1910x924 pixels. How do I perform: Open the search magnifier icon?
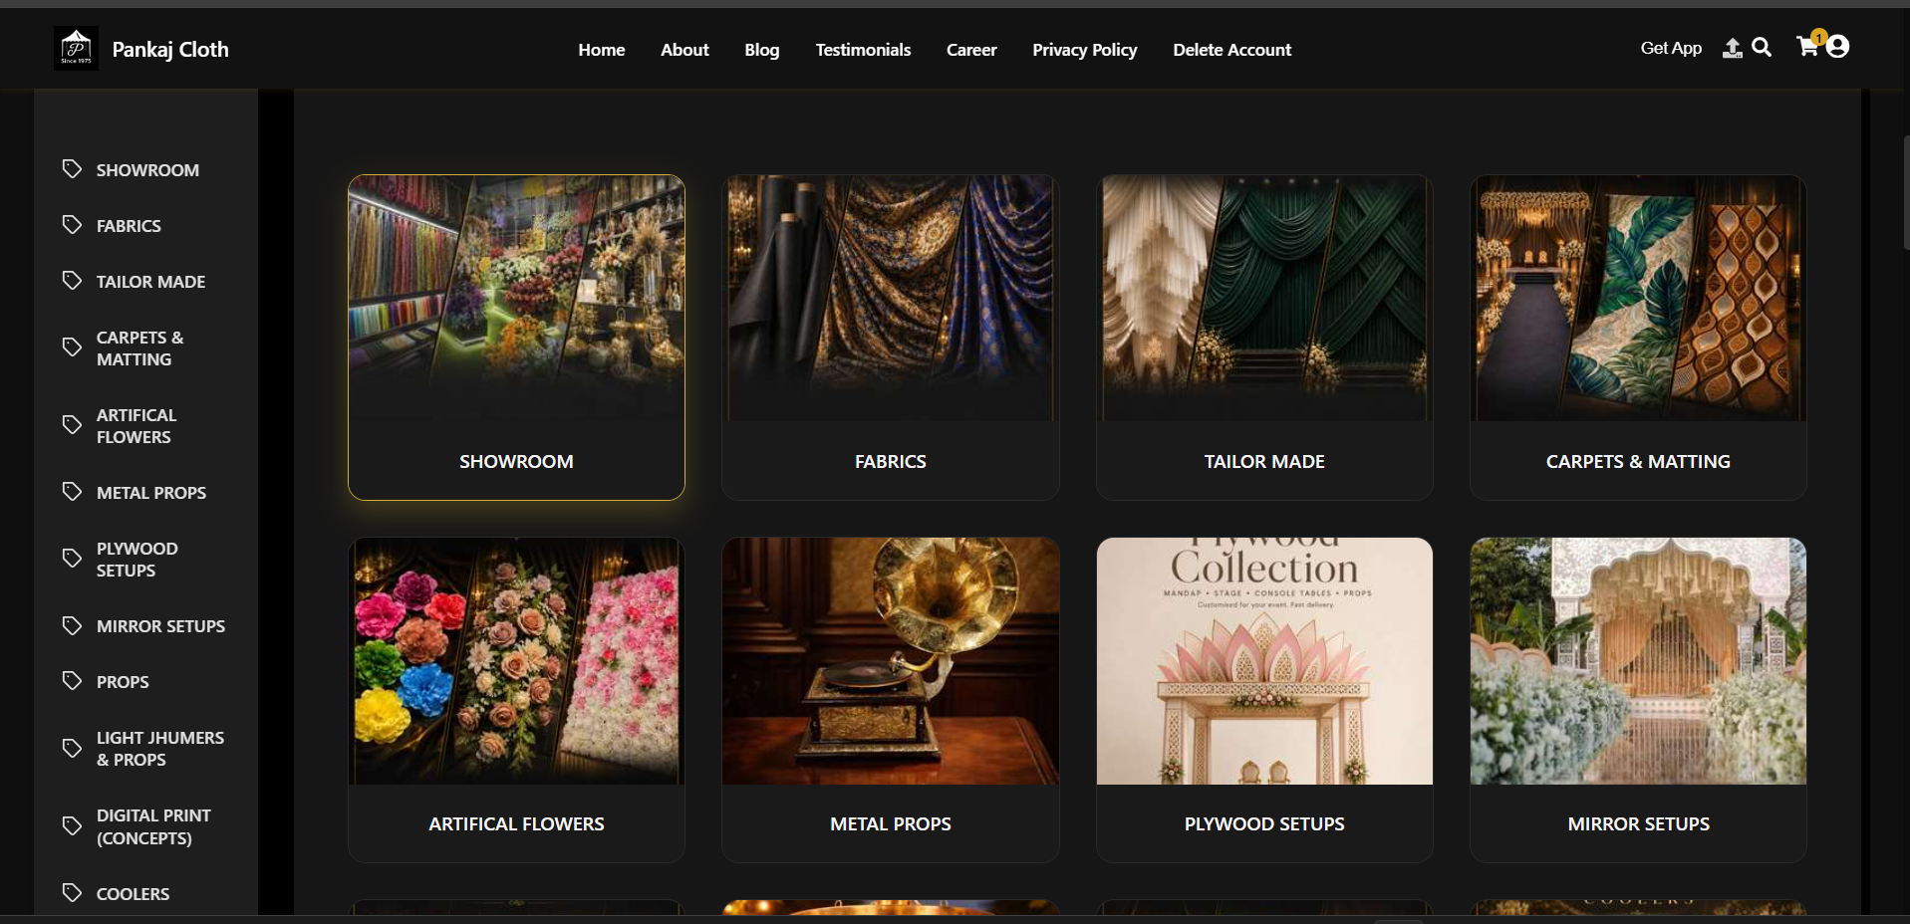coord(1762,47)
